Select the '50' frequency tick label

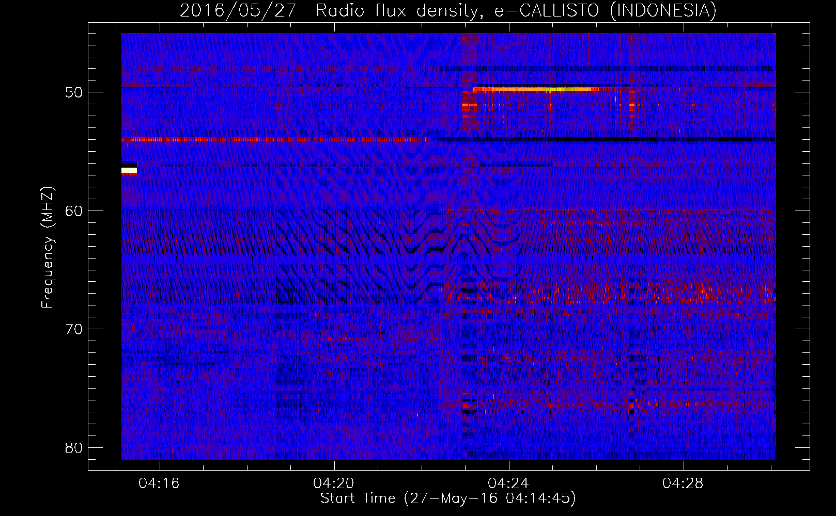(x=74, y=92)
